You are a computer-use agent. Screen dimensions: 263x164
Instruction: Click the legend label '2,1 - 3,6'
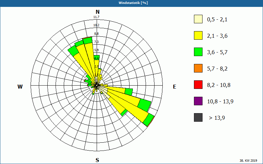(x=217, y=36)
